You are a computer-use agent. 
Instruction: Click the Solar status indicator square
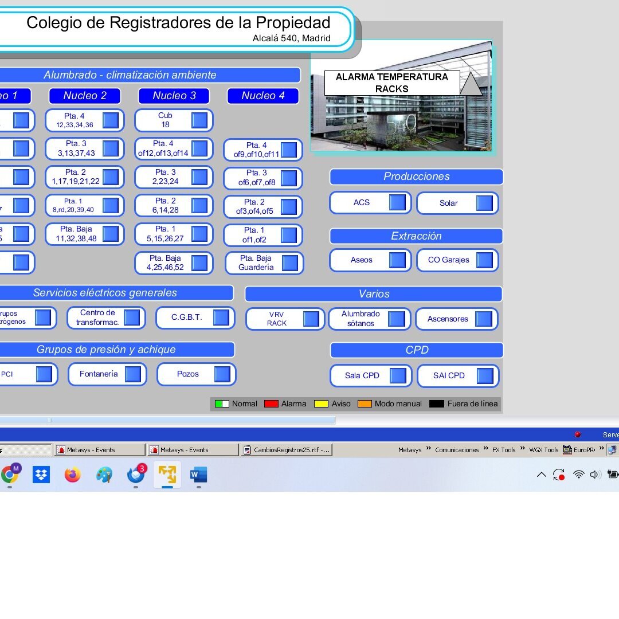[484, 203]
